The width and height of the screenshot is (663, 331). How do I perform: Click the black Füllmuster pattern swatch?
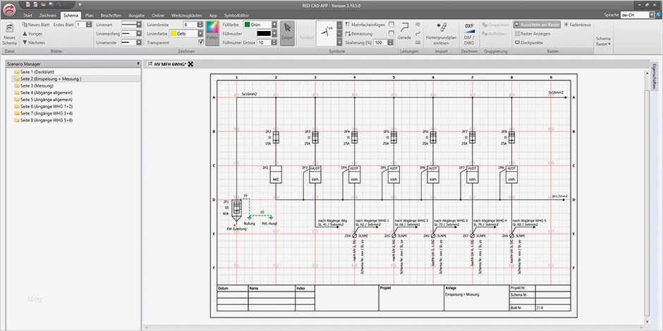point(264,33)
